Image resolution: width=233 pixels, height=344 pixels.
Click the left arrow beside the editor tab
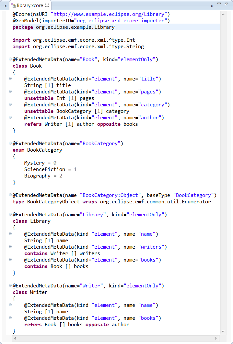pos(6,6)
